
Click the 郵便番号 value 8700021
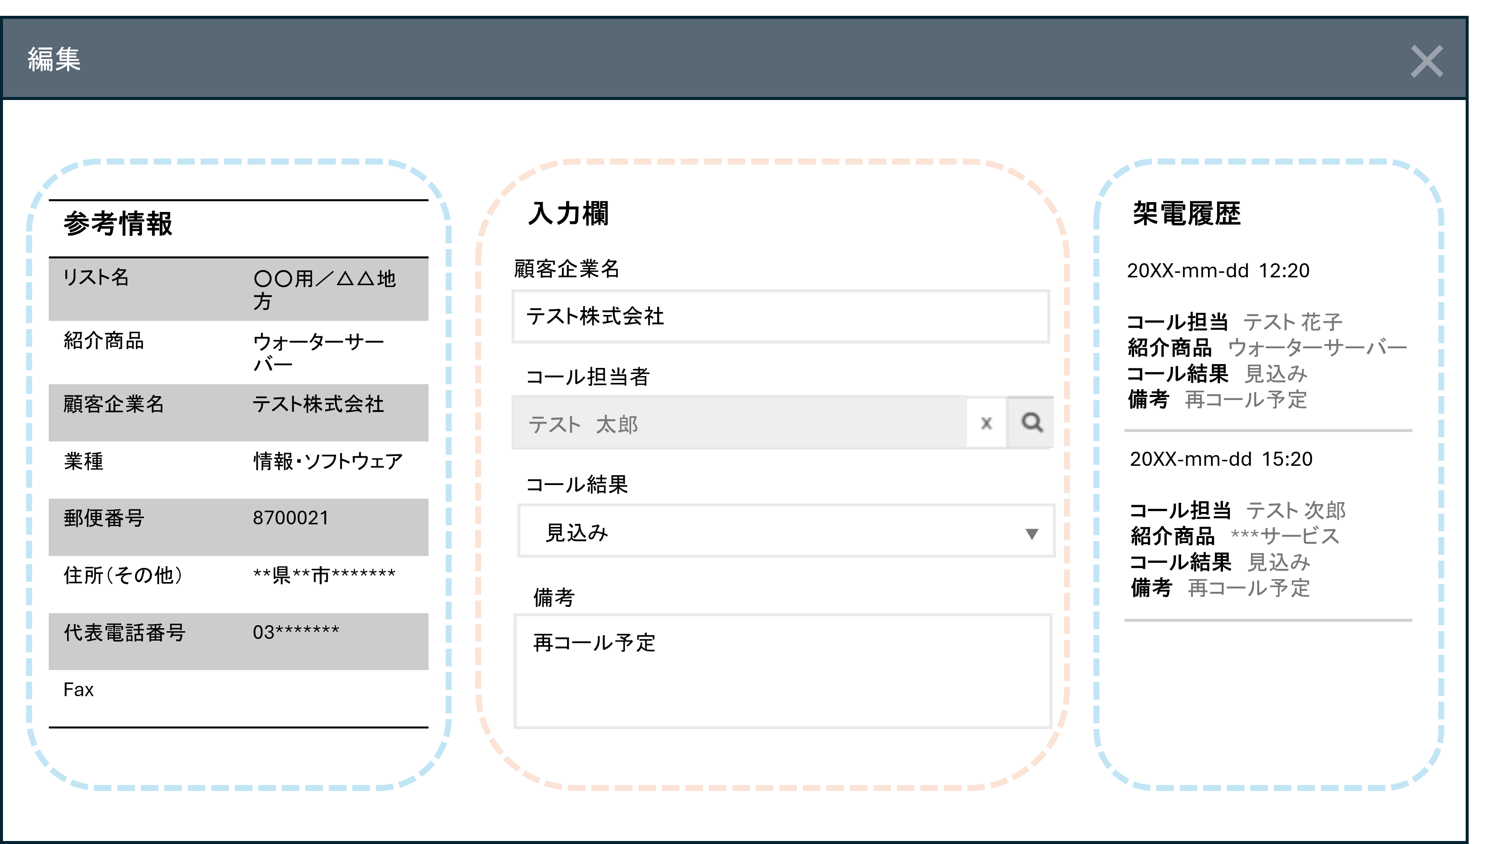291,518
